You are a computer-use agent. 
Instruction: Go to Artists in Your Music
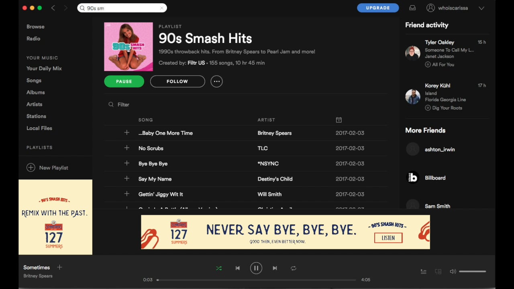point(34,104)
